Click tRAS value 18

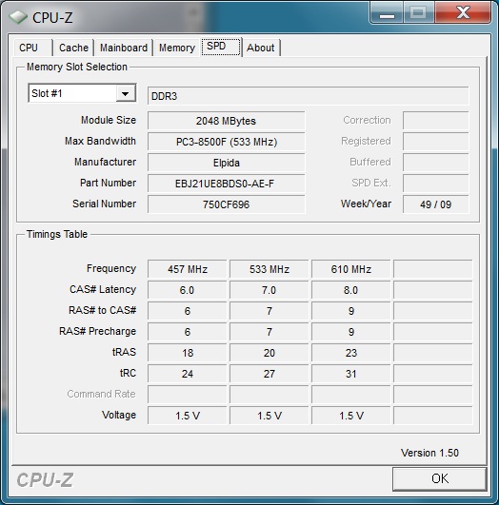(188, 353)
